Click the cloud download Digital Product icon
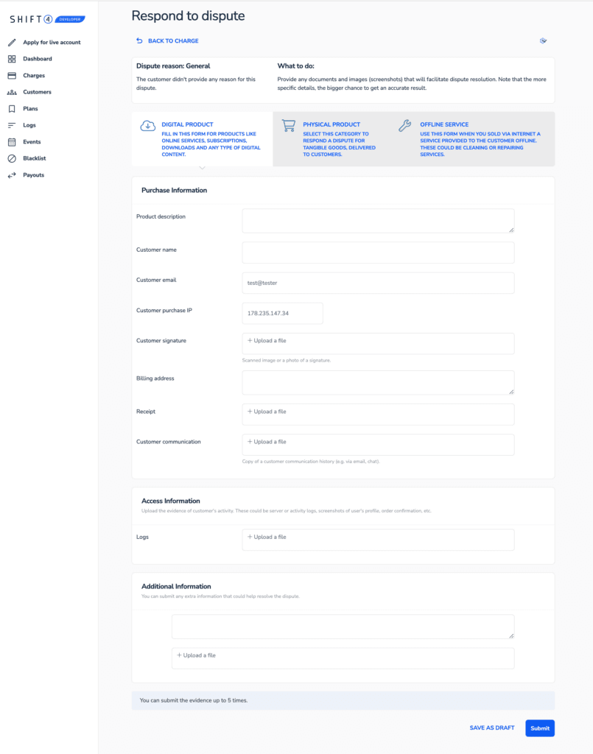The height and width of the screenshot is (754, 593). 147,126
